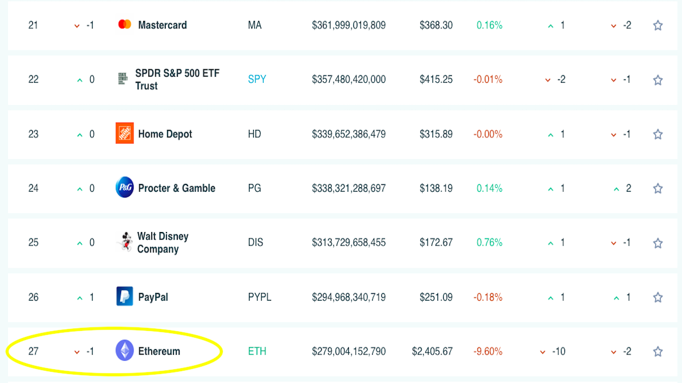
Task: Open the ETH ticker link
Action: 257,352
